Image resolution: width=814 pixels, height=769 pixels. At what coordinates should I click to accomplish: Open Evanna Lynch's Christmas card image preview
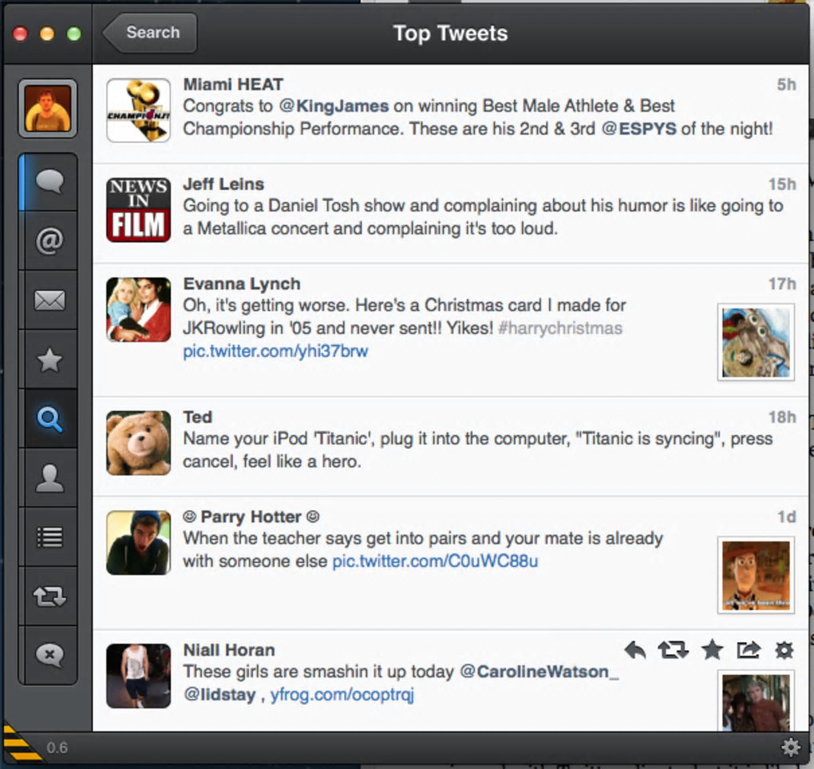756,343
